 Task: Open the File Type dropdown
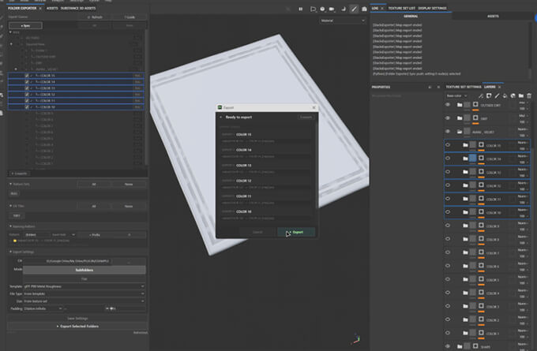click(x=84, y=294)
